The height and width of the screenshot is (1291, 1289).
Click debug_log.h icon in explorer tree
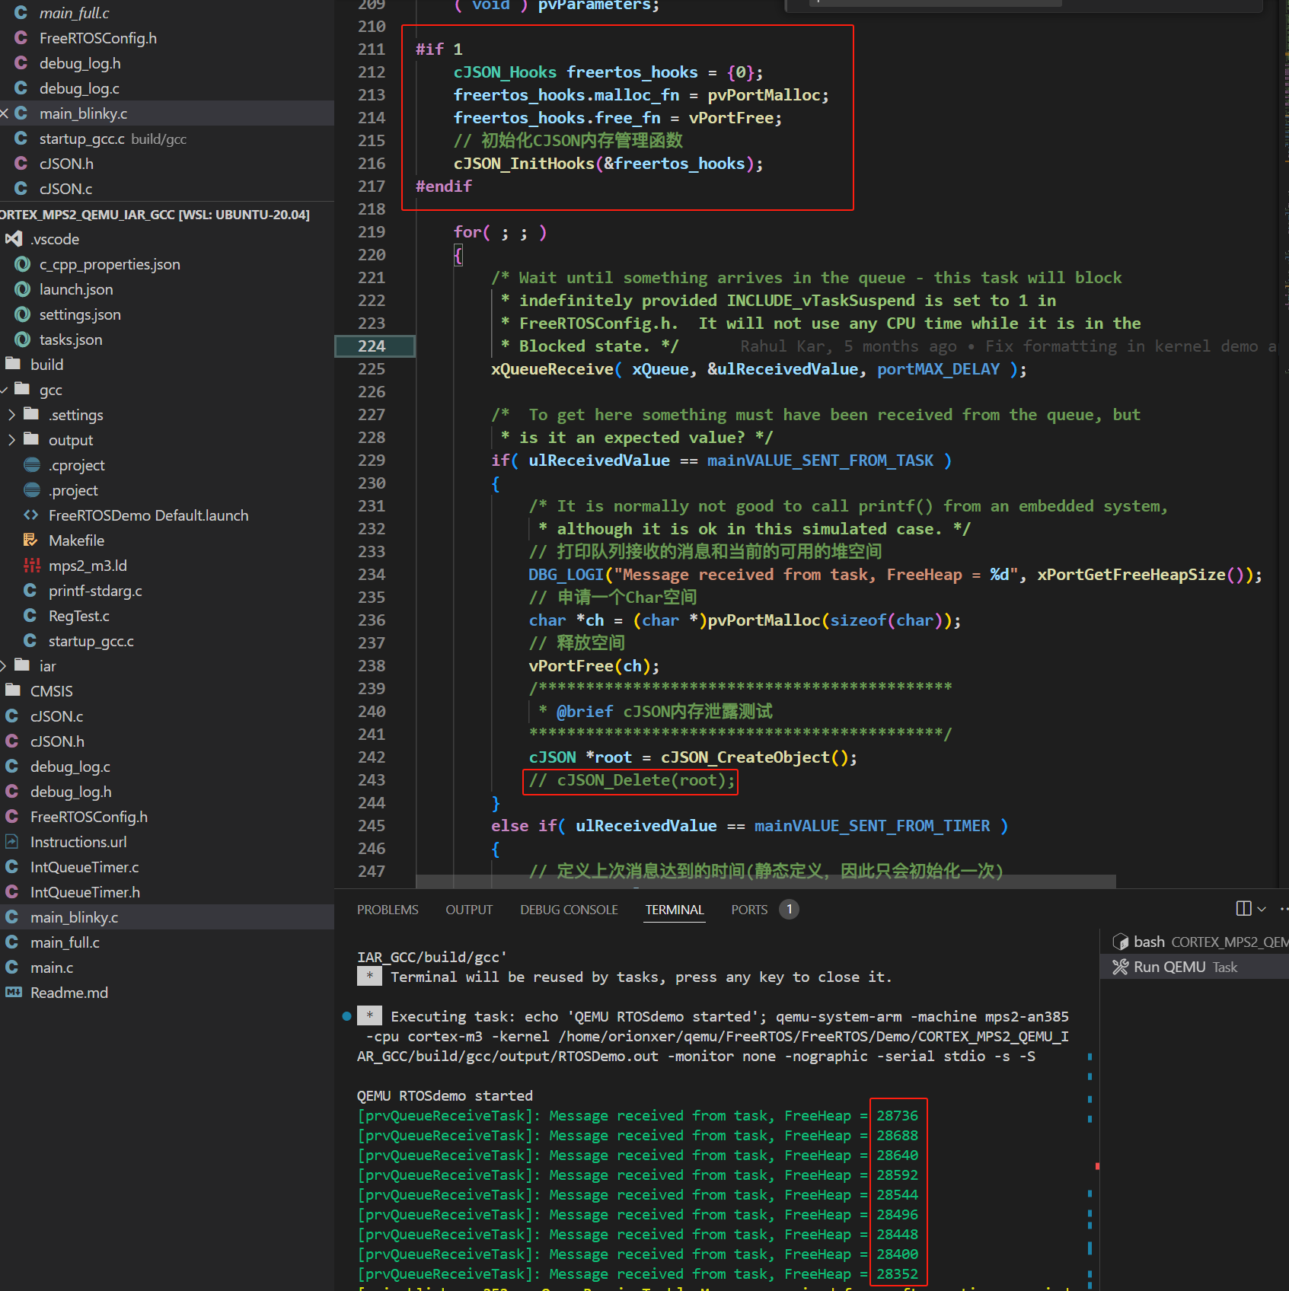[x=12, y=792]
